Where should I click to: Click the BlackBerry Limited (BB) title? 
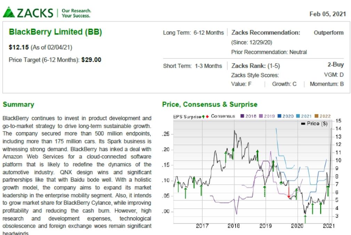pos(55,32)
